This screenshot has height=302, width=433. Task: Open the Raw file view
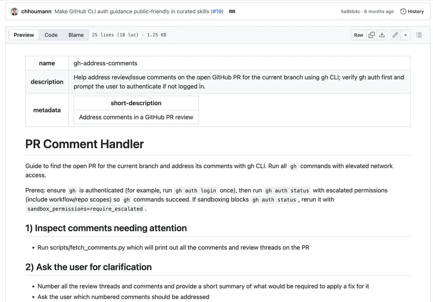[x=359, y=35]
